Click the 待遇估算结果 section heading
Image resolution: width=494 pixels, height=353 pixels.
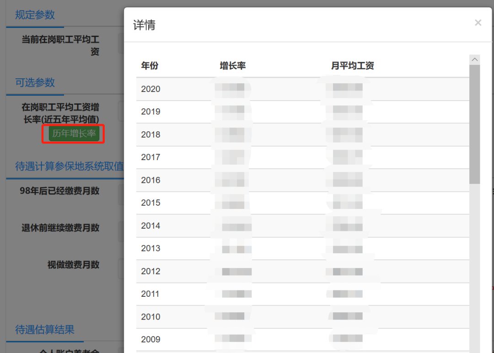click(44, 330)
